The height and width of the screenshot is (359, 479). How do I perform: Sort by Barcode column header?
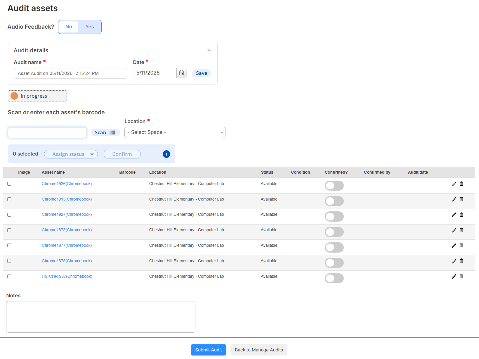point(127,172)
